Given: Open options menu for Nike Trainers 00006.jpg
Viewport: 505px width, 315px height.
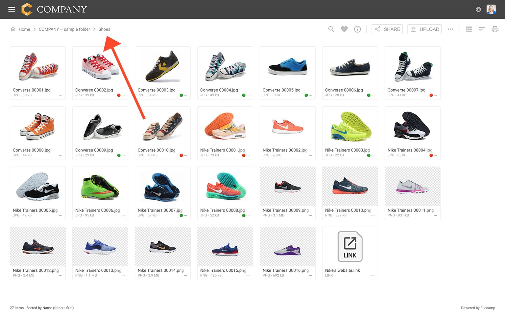Looking at the screenshot, I should click(123, 215).
